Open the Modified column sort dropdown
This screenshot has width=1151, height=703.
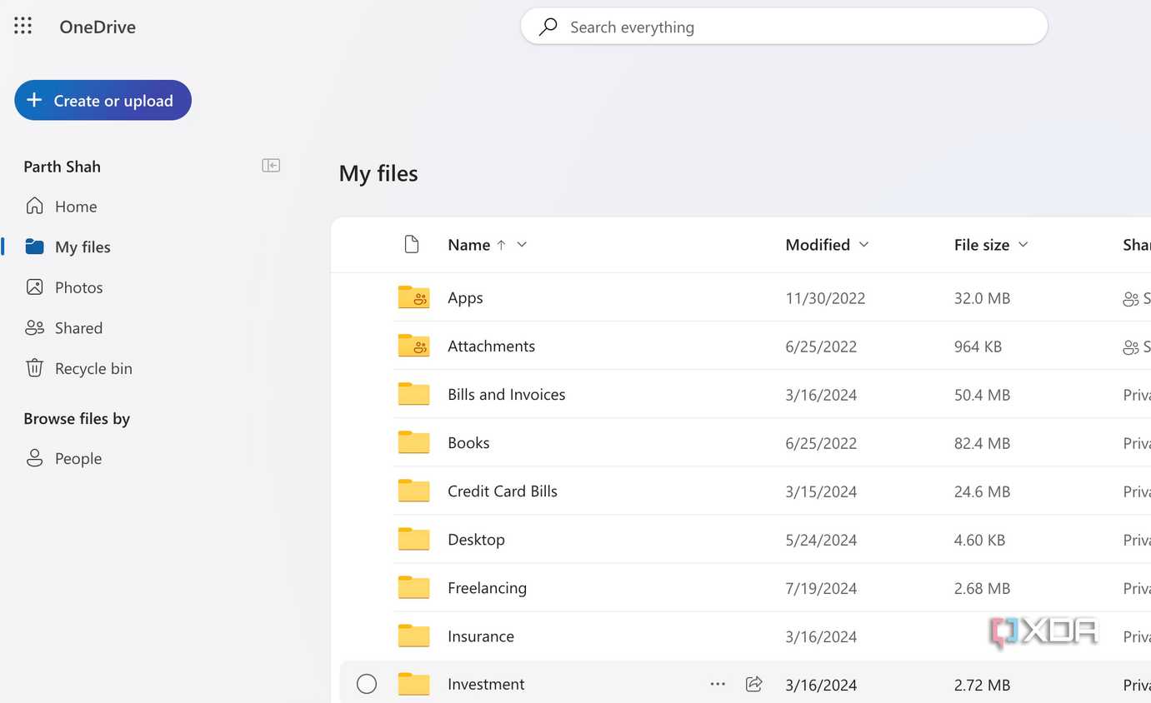863,244
